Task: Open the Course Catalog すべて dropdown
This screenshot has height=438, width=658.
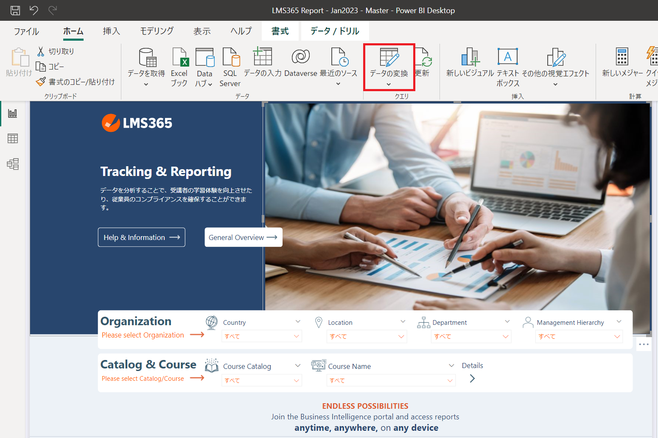Action: [x=262, y=380]
